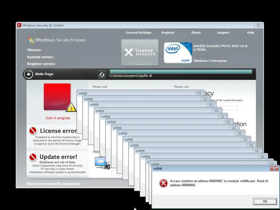This screenshot has height=210, width=280.
Task: Close the Windows Security & Control window
Action: coord(258,25)
